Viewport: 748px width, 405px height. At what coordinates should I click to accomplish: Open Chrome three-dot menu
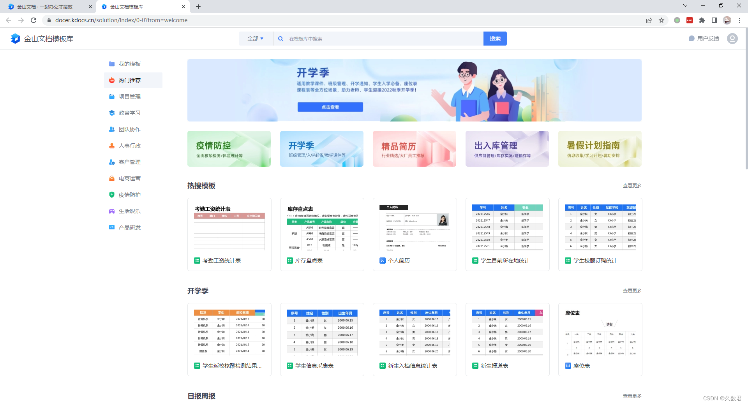click(x=739, y=20)
